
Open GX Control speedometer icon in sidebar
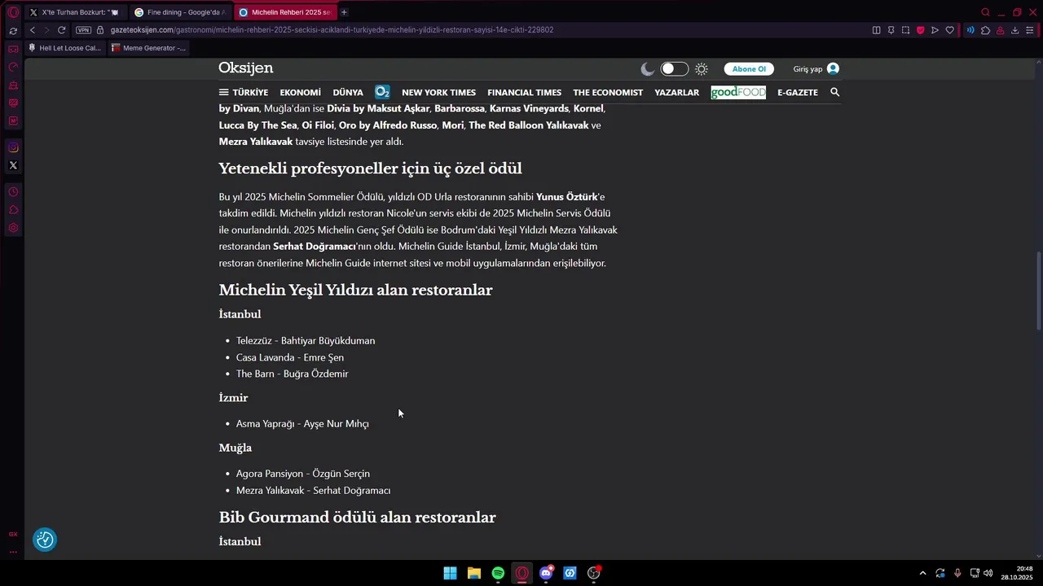coord(13,68)
